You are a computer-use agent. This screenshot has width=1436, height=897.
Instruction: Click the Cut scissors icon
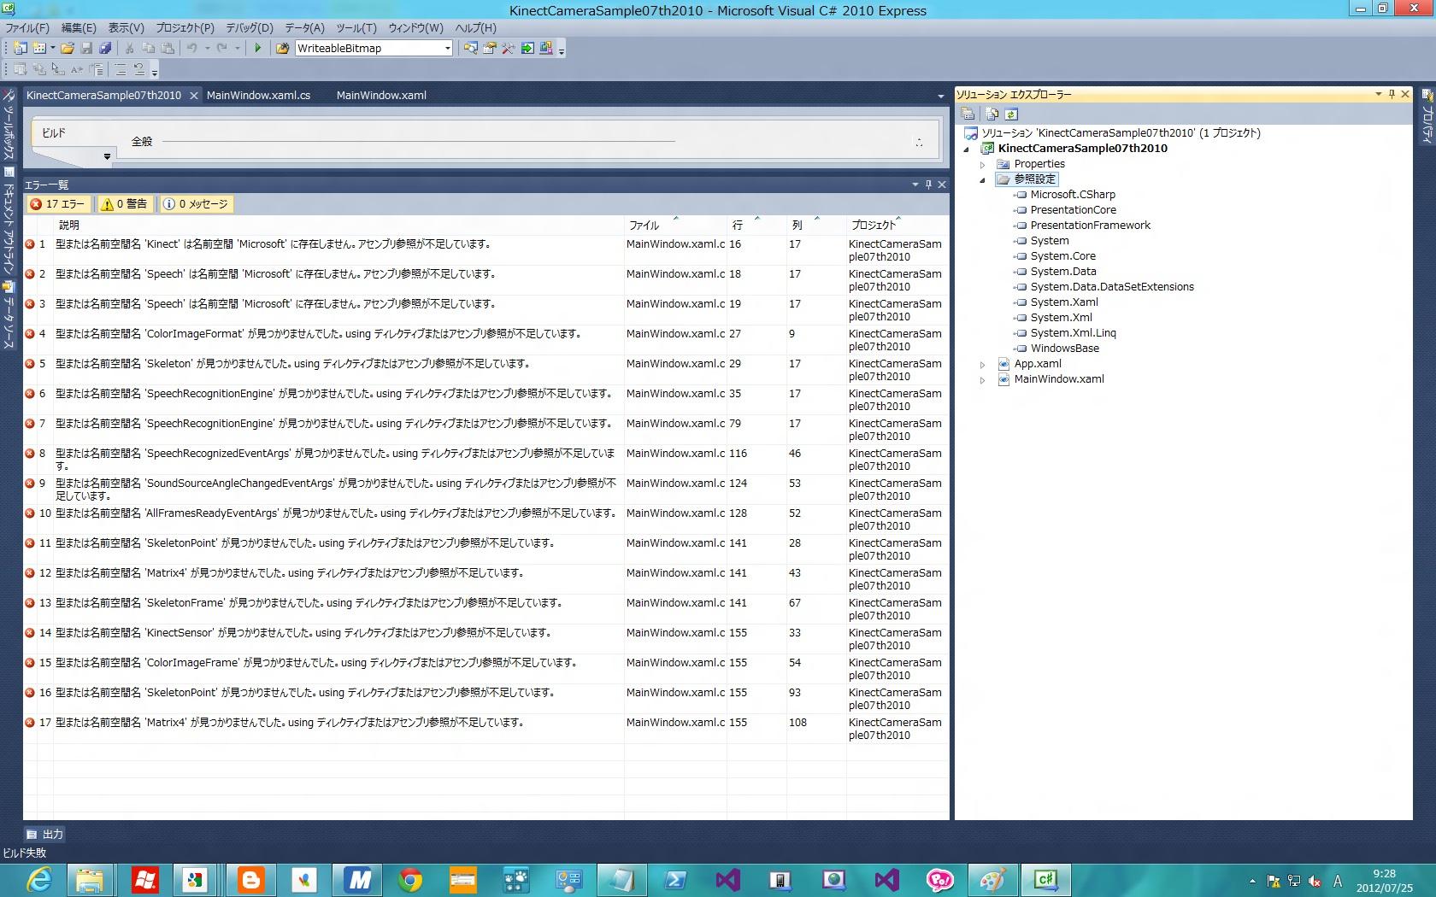tap(130, 48)
